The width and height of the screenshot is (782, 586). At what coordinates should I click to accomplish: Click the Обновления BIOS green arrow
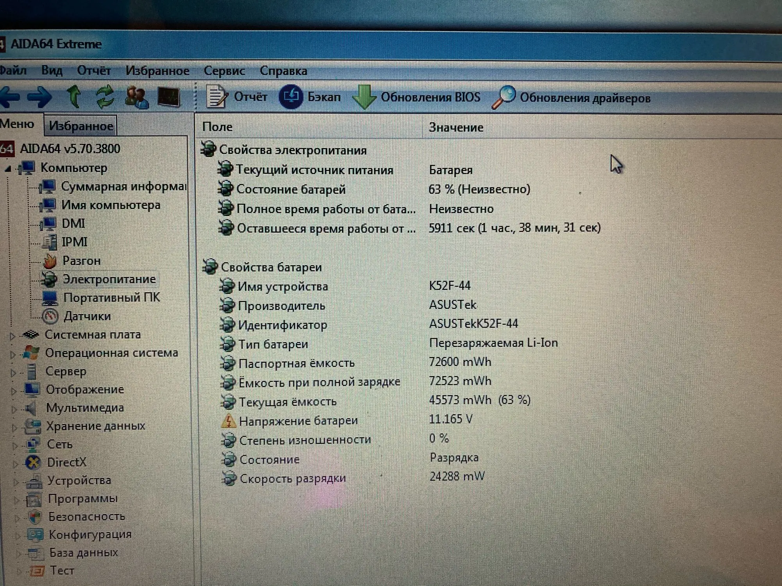364,97
